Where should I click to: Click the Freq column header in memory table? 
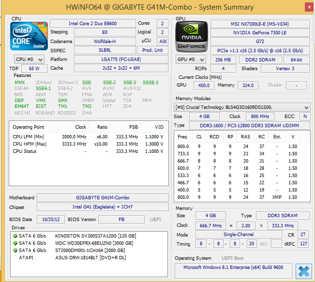183,137
